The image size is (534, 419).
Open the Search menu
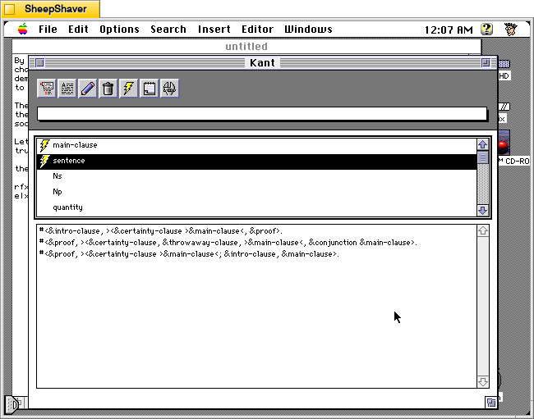point(168,30)
